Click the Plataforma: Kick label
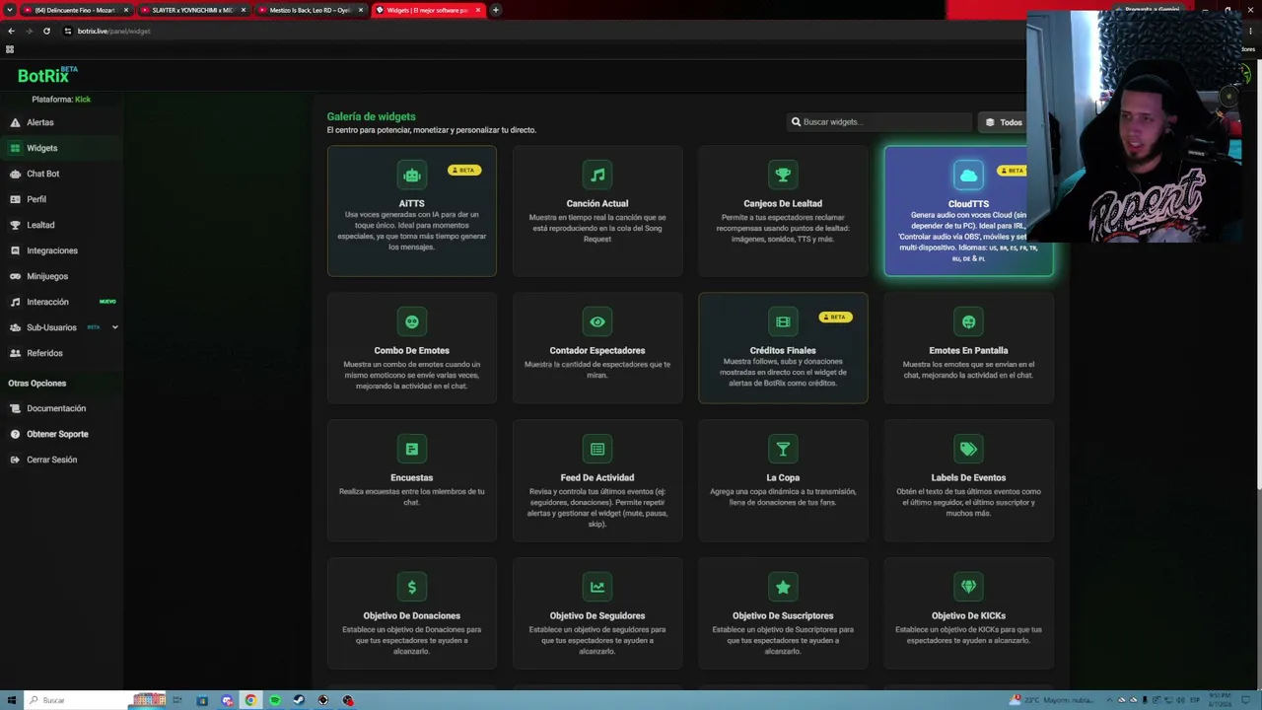This screenshot has width=1262, height=710. (61, 100)
